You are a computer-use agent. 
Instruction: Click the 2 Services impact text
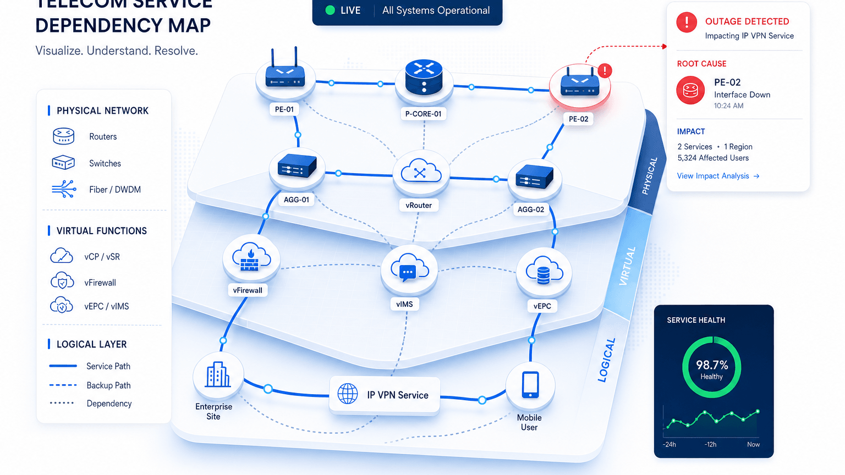tap(695, 147)
